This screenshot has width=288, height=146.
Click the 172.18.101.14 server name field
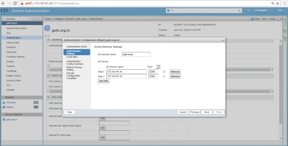(x=126, y=72)
